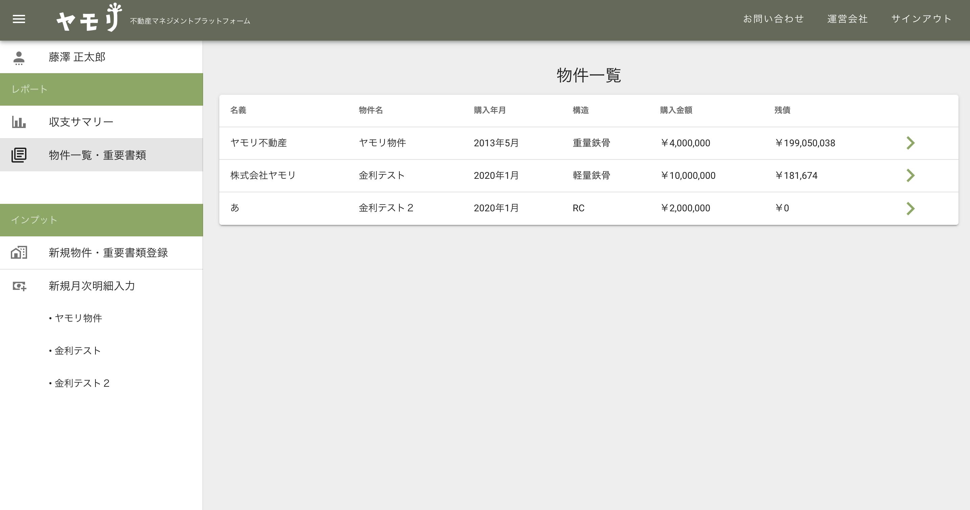Click the 名義 column header
This screenshot has height=510, width=970.
(x=238, y=110)
